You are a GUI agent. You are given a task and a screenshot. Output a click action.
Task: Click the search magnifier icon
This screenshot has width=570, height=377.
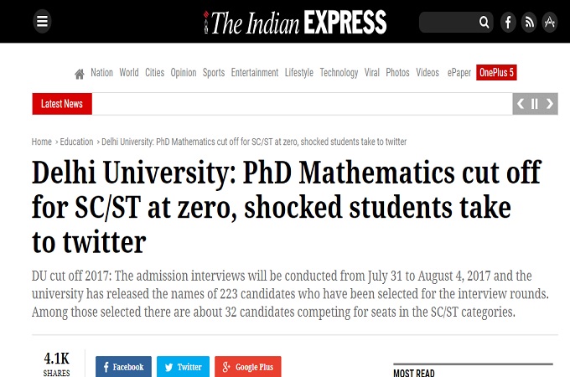(484, 23)
